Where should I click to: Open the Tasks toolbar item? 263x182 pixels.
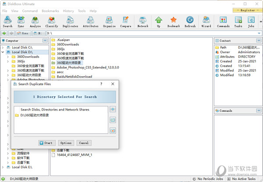(238, 22)
